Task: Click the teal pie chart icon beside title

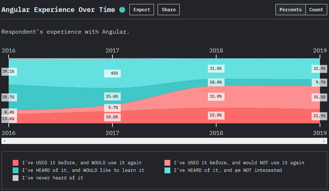Action: (x=122, y=10)
